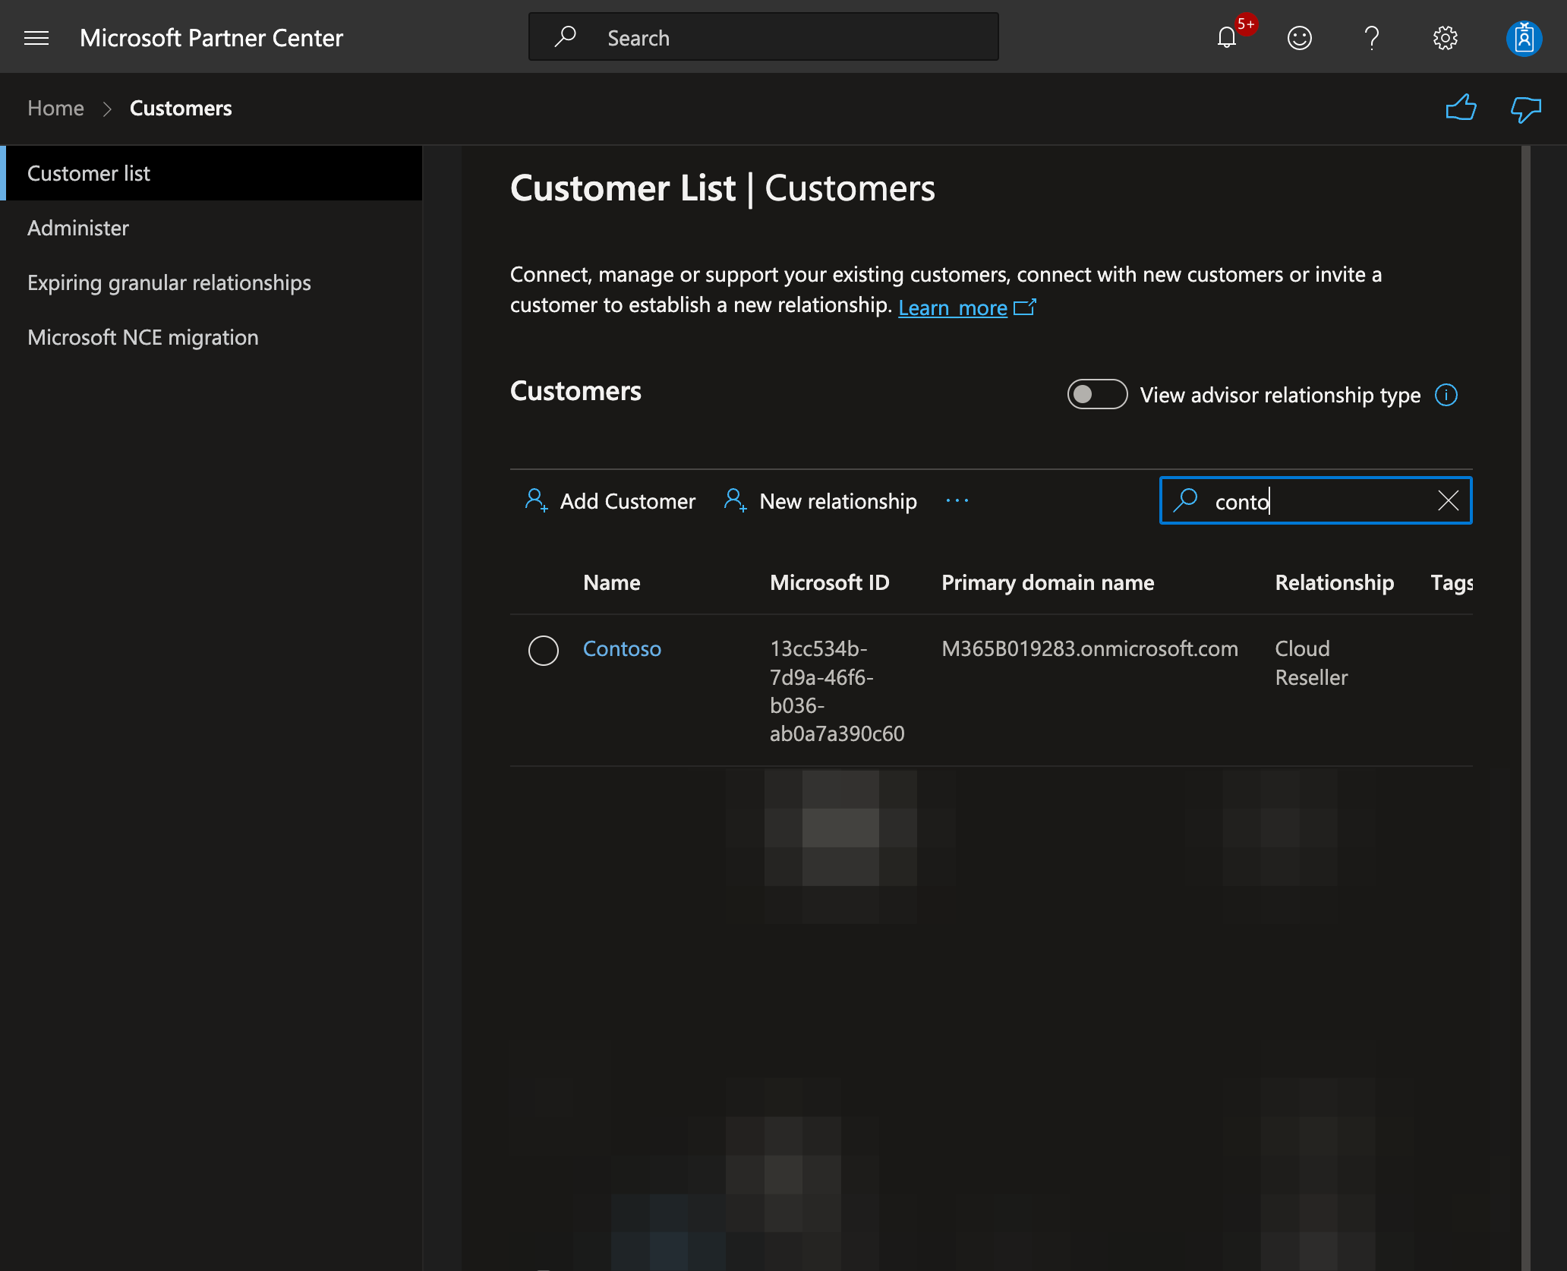Screen dimensions: 1567x1271
Task: Click the vertical page scrollbar
Action: click(x=1525, y=708)
